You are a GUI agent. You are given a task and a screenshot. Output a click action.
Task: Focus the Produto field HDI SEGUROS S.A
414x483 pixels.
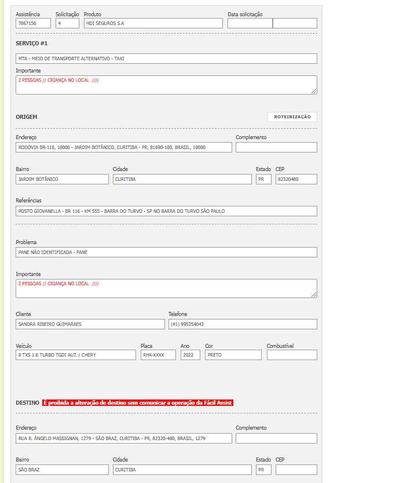point(153,23)
